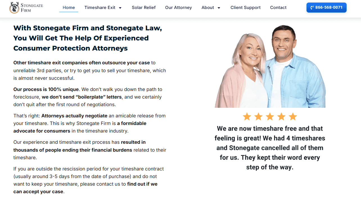This screenshot has width=361, height=198.
Task: Open the Contact page
Action: (278, 8)
